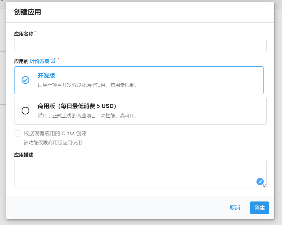This screenshot has height=225, width=282.
Task: Select the 商用版 empty radio circle
Action: click(25, 111)
